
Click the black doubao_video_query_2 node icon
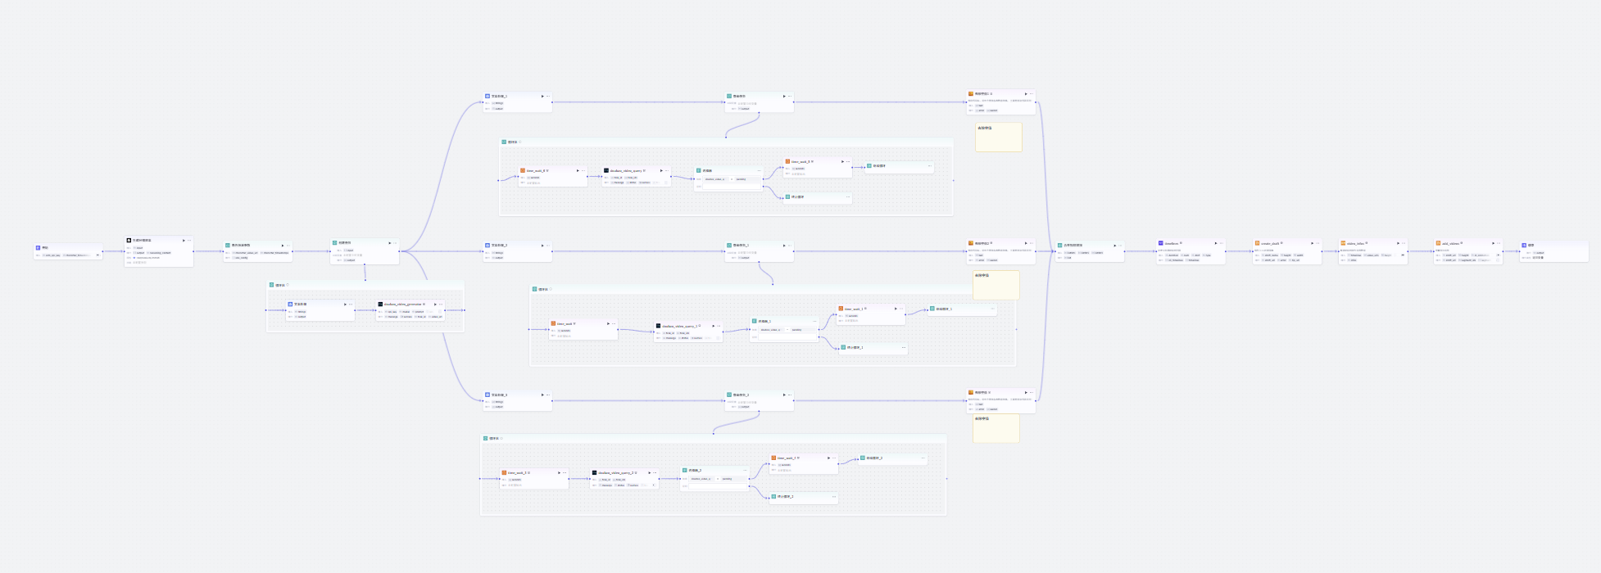click(x=595, y=472)
